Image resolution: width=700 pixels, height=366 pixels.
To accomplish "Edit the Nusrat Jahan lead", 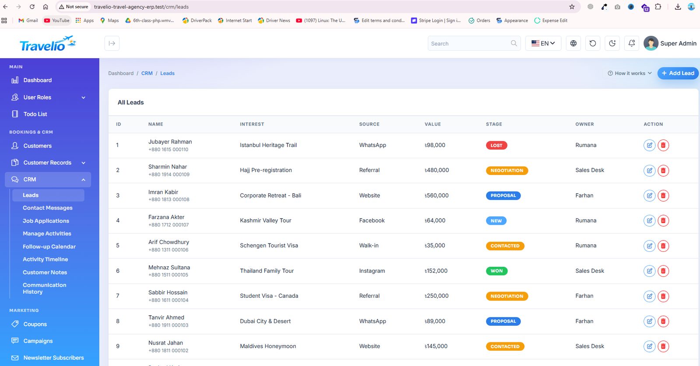I will tap(649, 346).
